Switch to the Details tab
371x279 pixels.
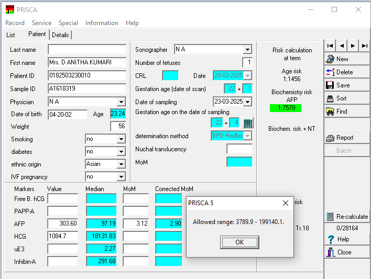pyautogui.click(x=60, y=35)
